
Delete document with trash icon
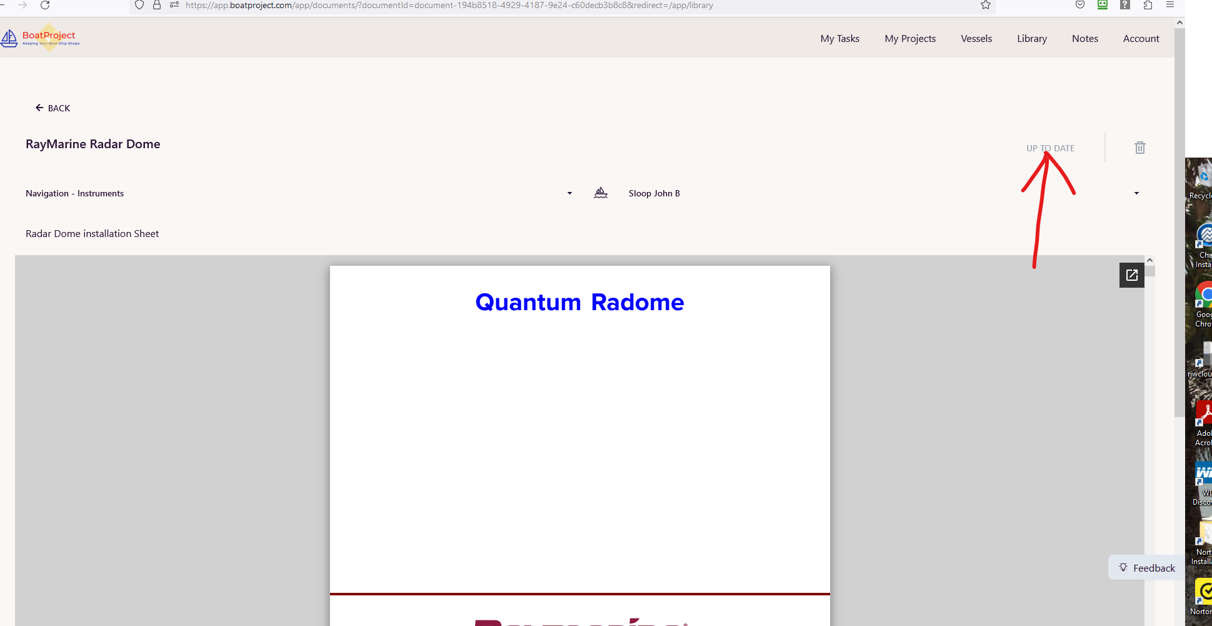pos(1139,148)
